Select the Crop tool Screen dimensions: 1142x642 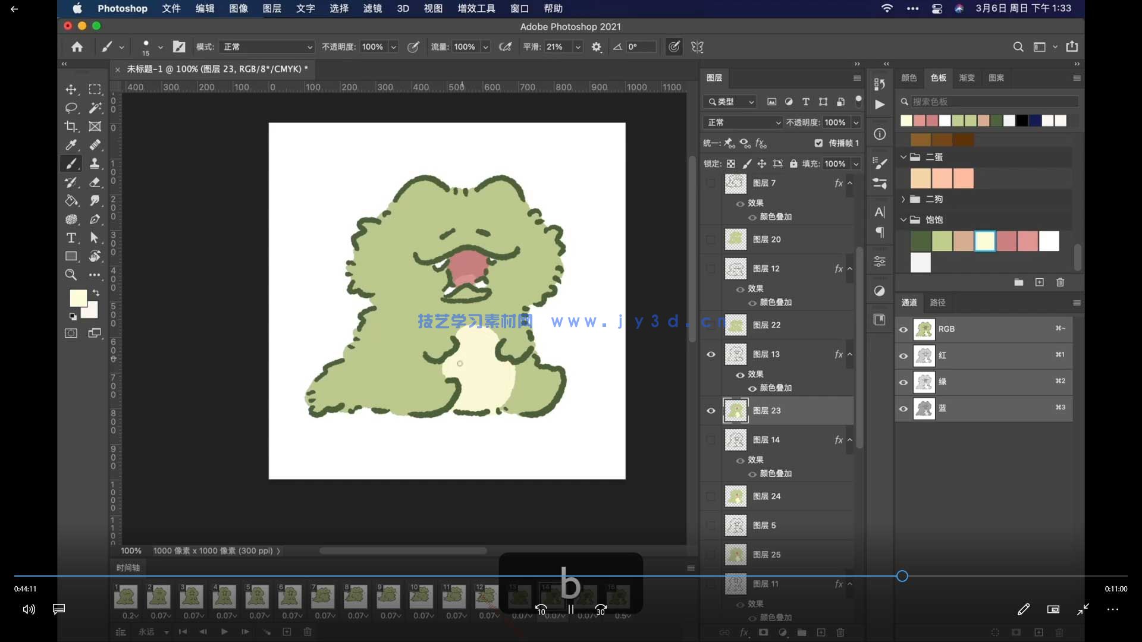click(x=71, y=127)
